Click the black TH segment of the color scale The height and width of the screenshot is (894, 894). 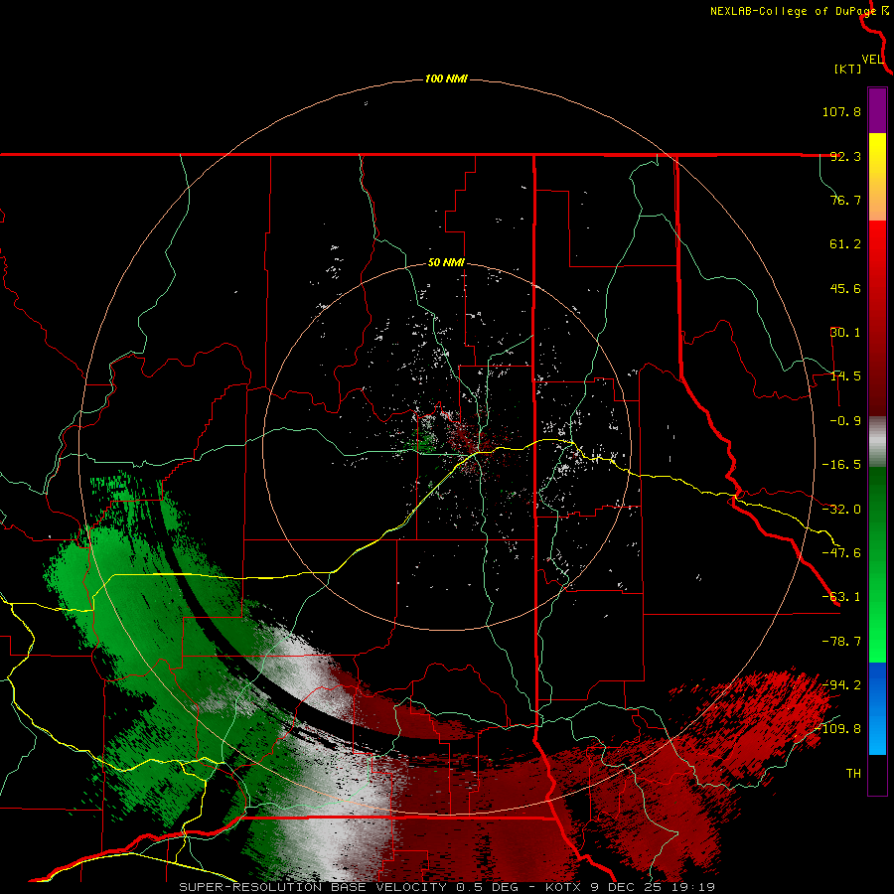click(877, 775)
